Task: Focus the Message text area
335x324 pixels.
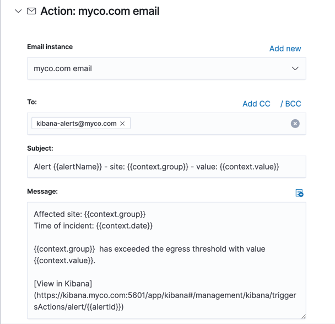Action: 166,259
